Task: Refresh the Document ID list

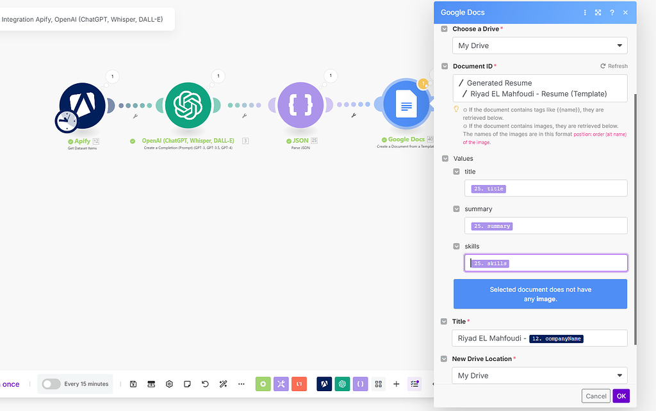Action: 614,65
